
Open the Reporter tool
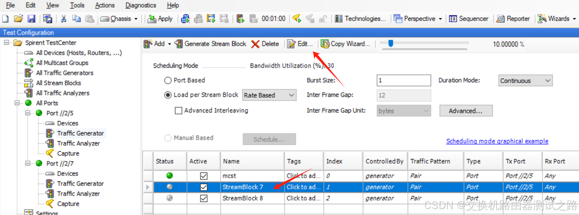pos(513,19)
